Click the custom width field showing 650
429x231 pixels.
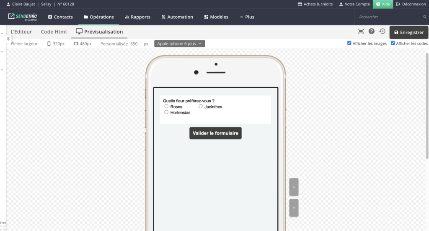(135, 43)
